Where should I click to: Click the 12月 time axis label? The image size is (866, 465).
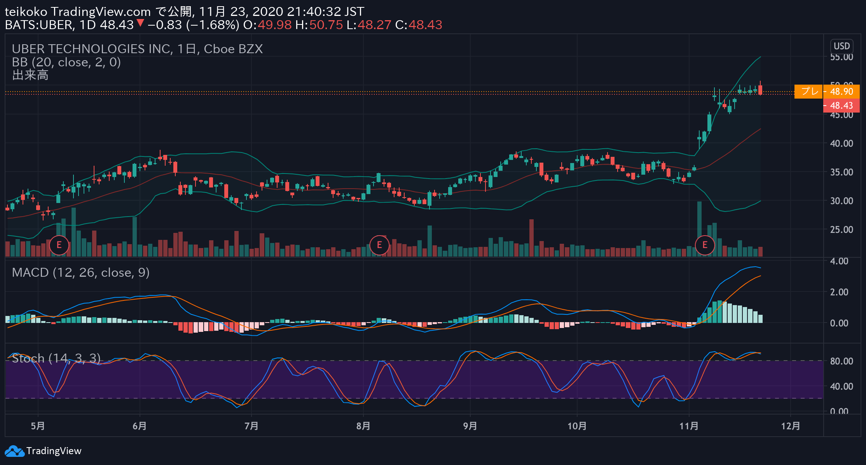coord(791,426)
